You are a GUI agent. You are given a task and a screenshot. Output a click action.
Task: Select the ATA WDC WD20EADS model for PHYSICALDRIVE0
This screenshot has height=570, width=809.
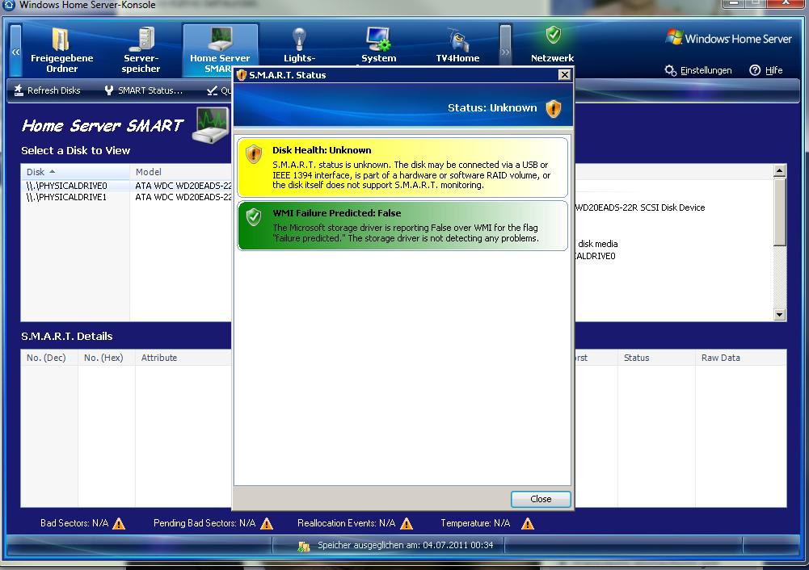183,186
